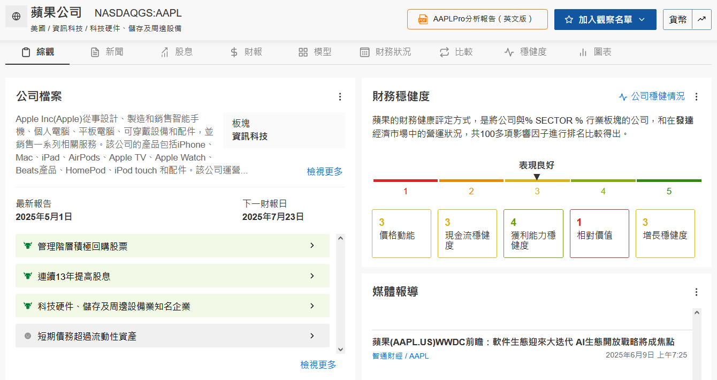The height and width of the screenshot is (380, 717).
Task: Click the bull icon on 管理階層積極回購股票
Action: pos(28,246)
